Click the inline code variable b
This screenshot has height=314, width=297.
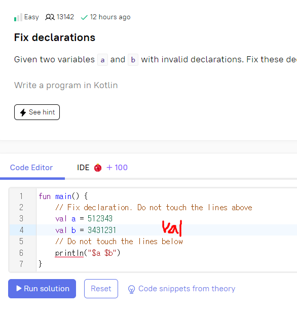[x=133, y=60]
